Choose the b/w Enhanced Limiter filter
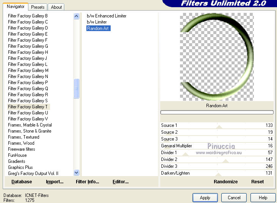This screenshot has width=277, height=203. point(106,16)
